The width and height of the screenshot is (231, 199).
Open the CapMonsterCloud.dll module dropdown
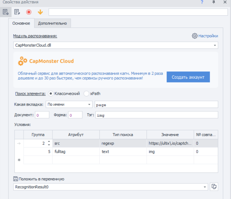tap(116, 45)
